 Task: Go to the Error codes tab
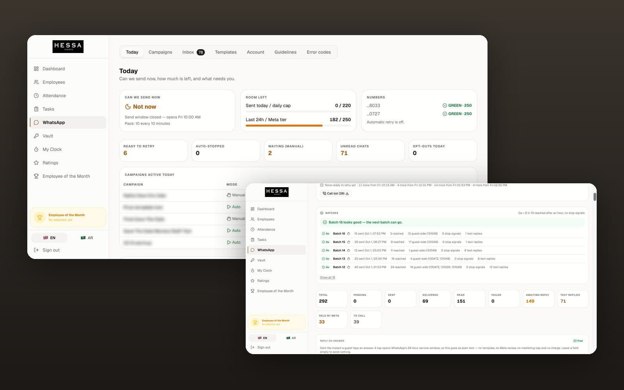click(319, 52)
